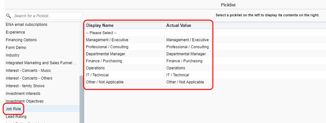Click Other / Not Applicable actual value cell

point(185,82)
